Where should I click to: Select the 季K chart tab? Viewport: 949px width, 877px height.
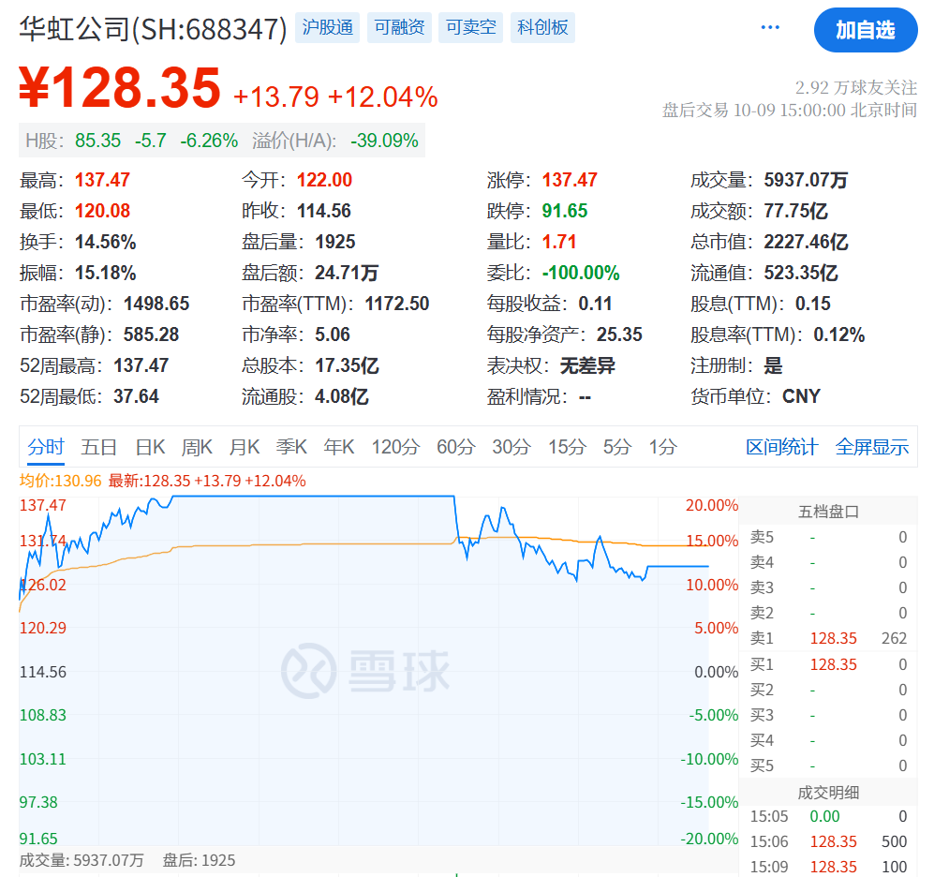click(291, 447)
